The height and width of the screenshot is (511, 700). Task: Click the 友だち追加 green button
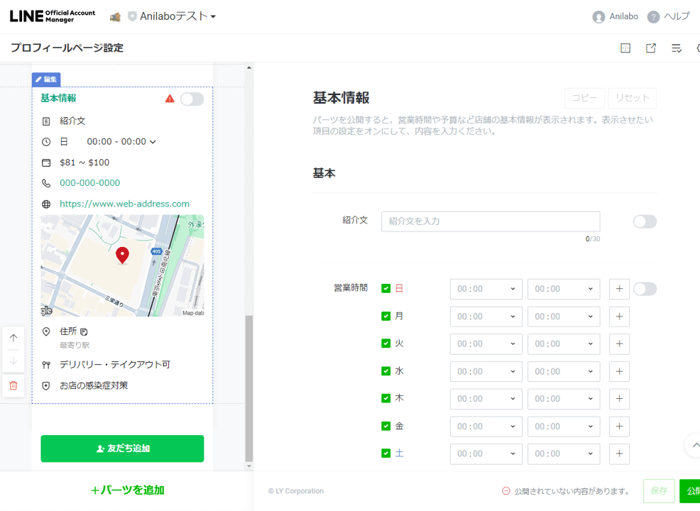[122, 449]
